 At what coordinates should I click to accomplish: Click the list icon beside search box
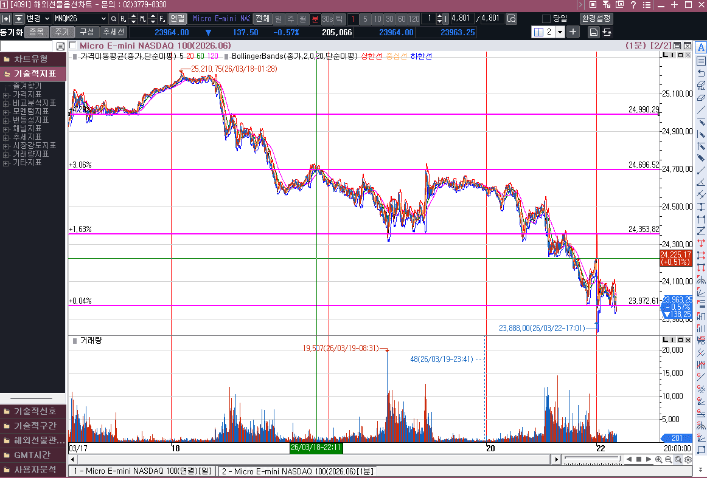pos(60,46)
